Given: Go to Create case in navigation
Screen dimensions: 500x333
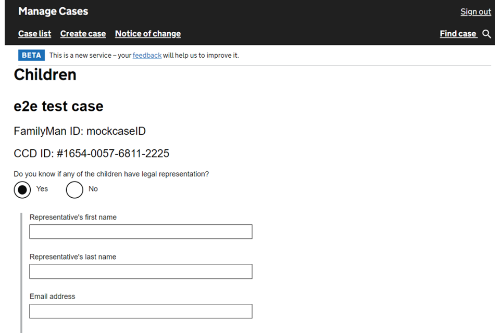Looking at the screenshot, I should (83, 34).
